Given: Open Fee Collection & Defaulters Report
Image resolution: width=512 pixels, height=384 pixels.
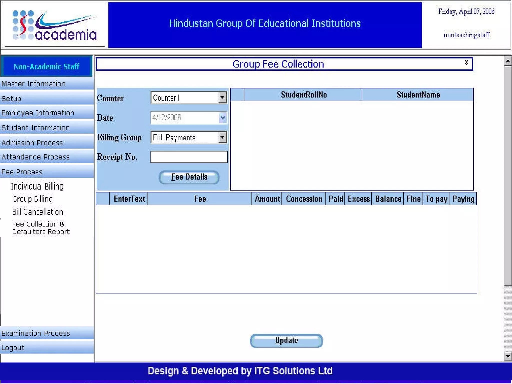Looking at the screenshot, I should [x=41, y=228].
